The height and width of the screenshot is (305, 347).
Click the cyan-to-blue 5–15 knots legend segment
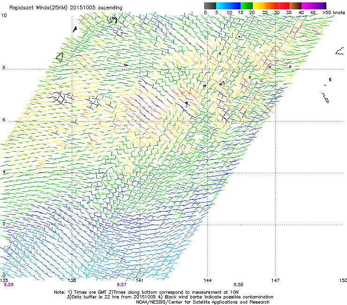(x=228, y=6)
